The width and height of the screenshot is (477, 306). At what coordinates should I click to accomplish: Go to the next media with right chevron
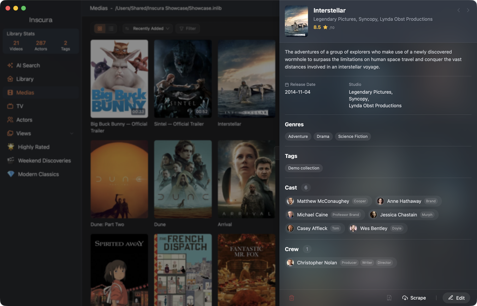point(468,10)
